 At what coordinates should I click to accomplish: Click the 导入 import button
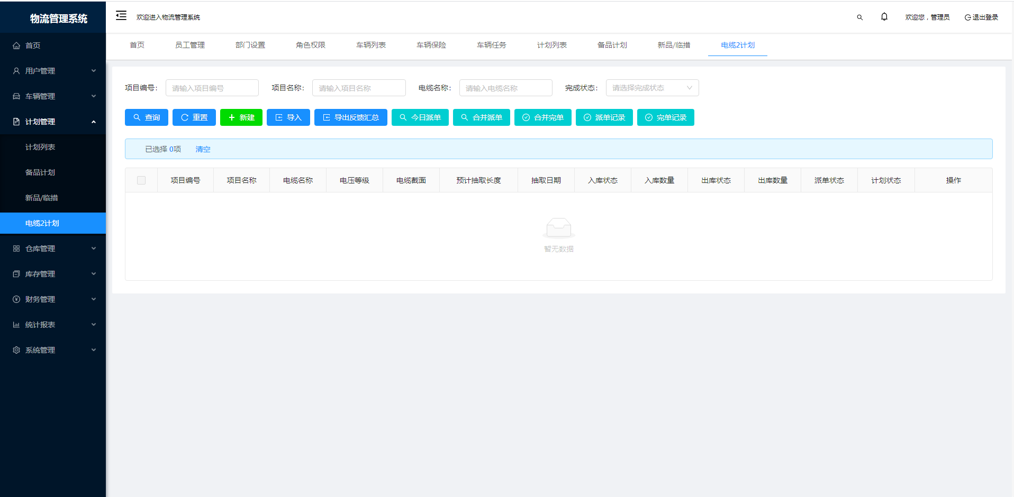coord(288,117)
